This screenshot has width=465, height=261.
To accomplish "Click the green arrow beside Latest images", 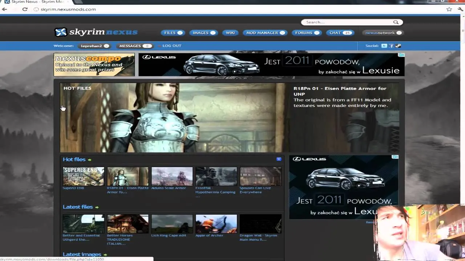I will 105,255.
